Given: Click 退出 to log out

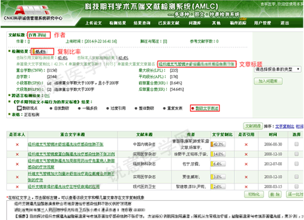Looking at the screenshot, I should pos(285,23).
